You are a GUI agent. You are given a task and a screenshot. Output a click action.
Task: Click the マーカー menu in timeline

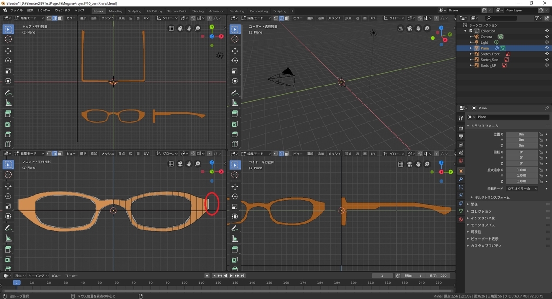71,276
